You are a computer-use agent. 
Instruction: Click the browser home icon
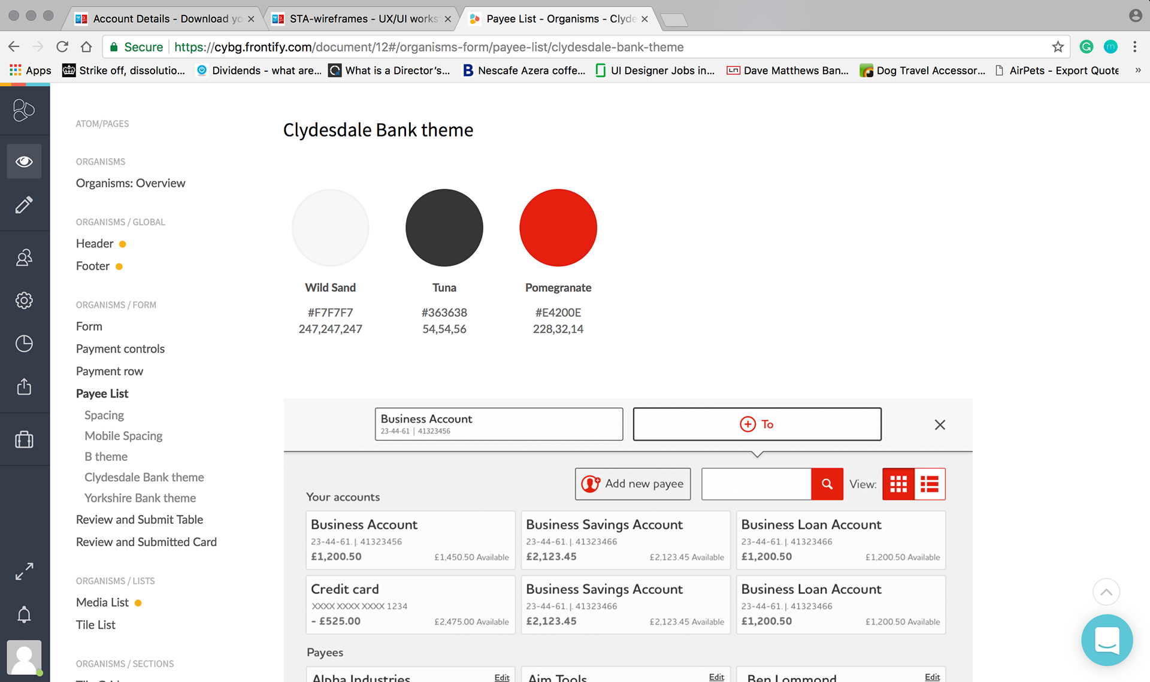[x=86, y=47]
